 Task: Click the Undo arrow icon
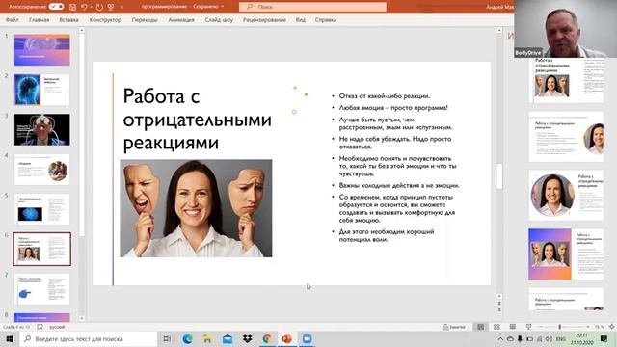(x=84, y=7)
